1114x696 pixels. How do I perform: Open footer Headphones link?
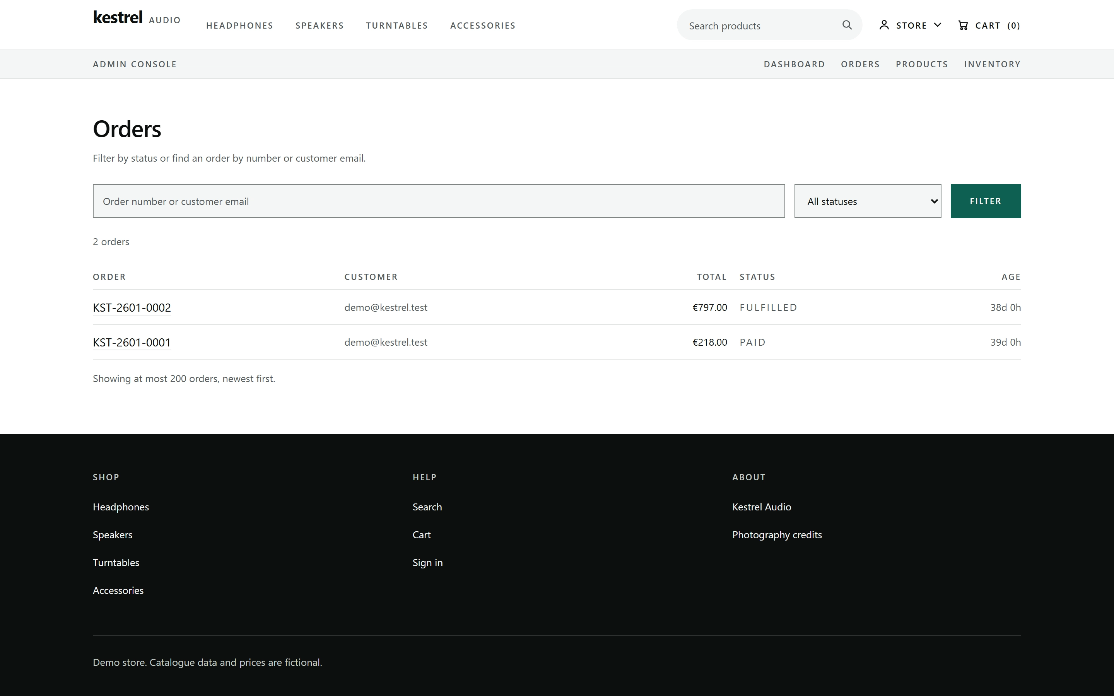pyautogui.click(x=121, y=507)
